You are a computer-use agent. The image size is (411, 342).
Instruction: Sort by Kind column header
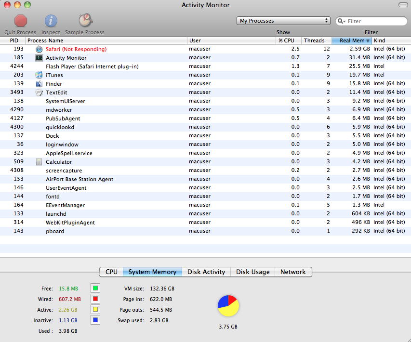coord(391,40)
